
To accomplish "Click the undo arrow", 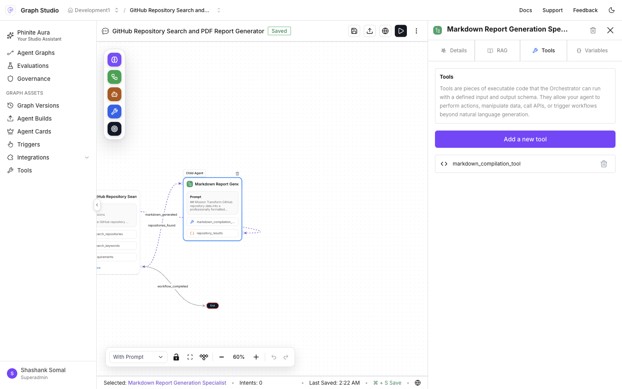I will (x=274, y=357).
